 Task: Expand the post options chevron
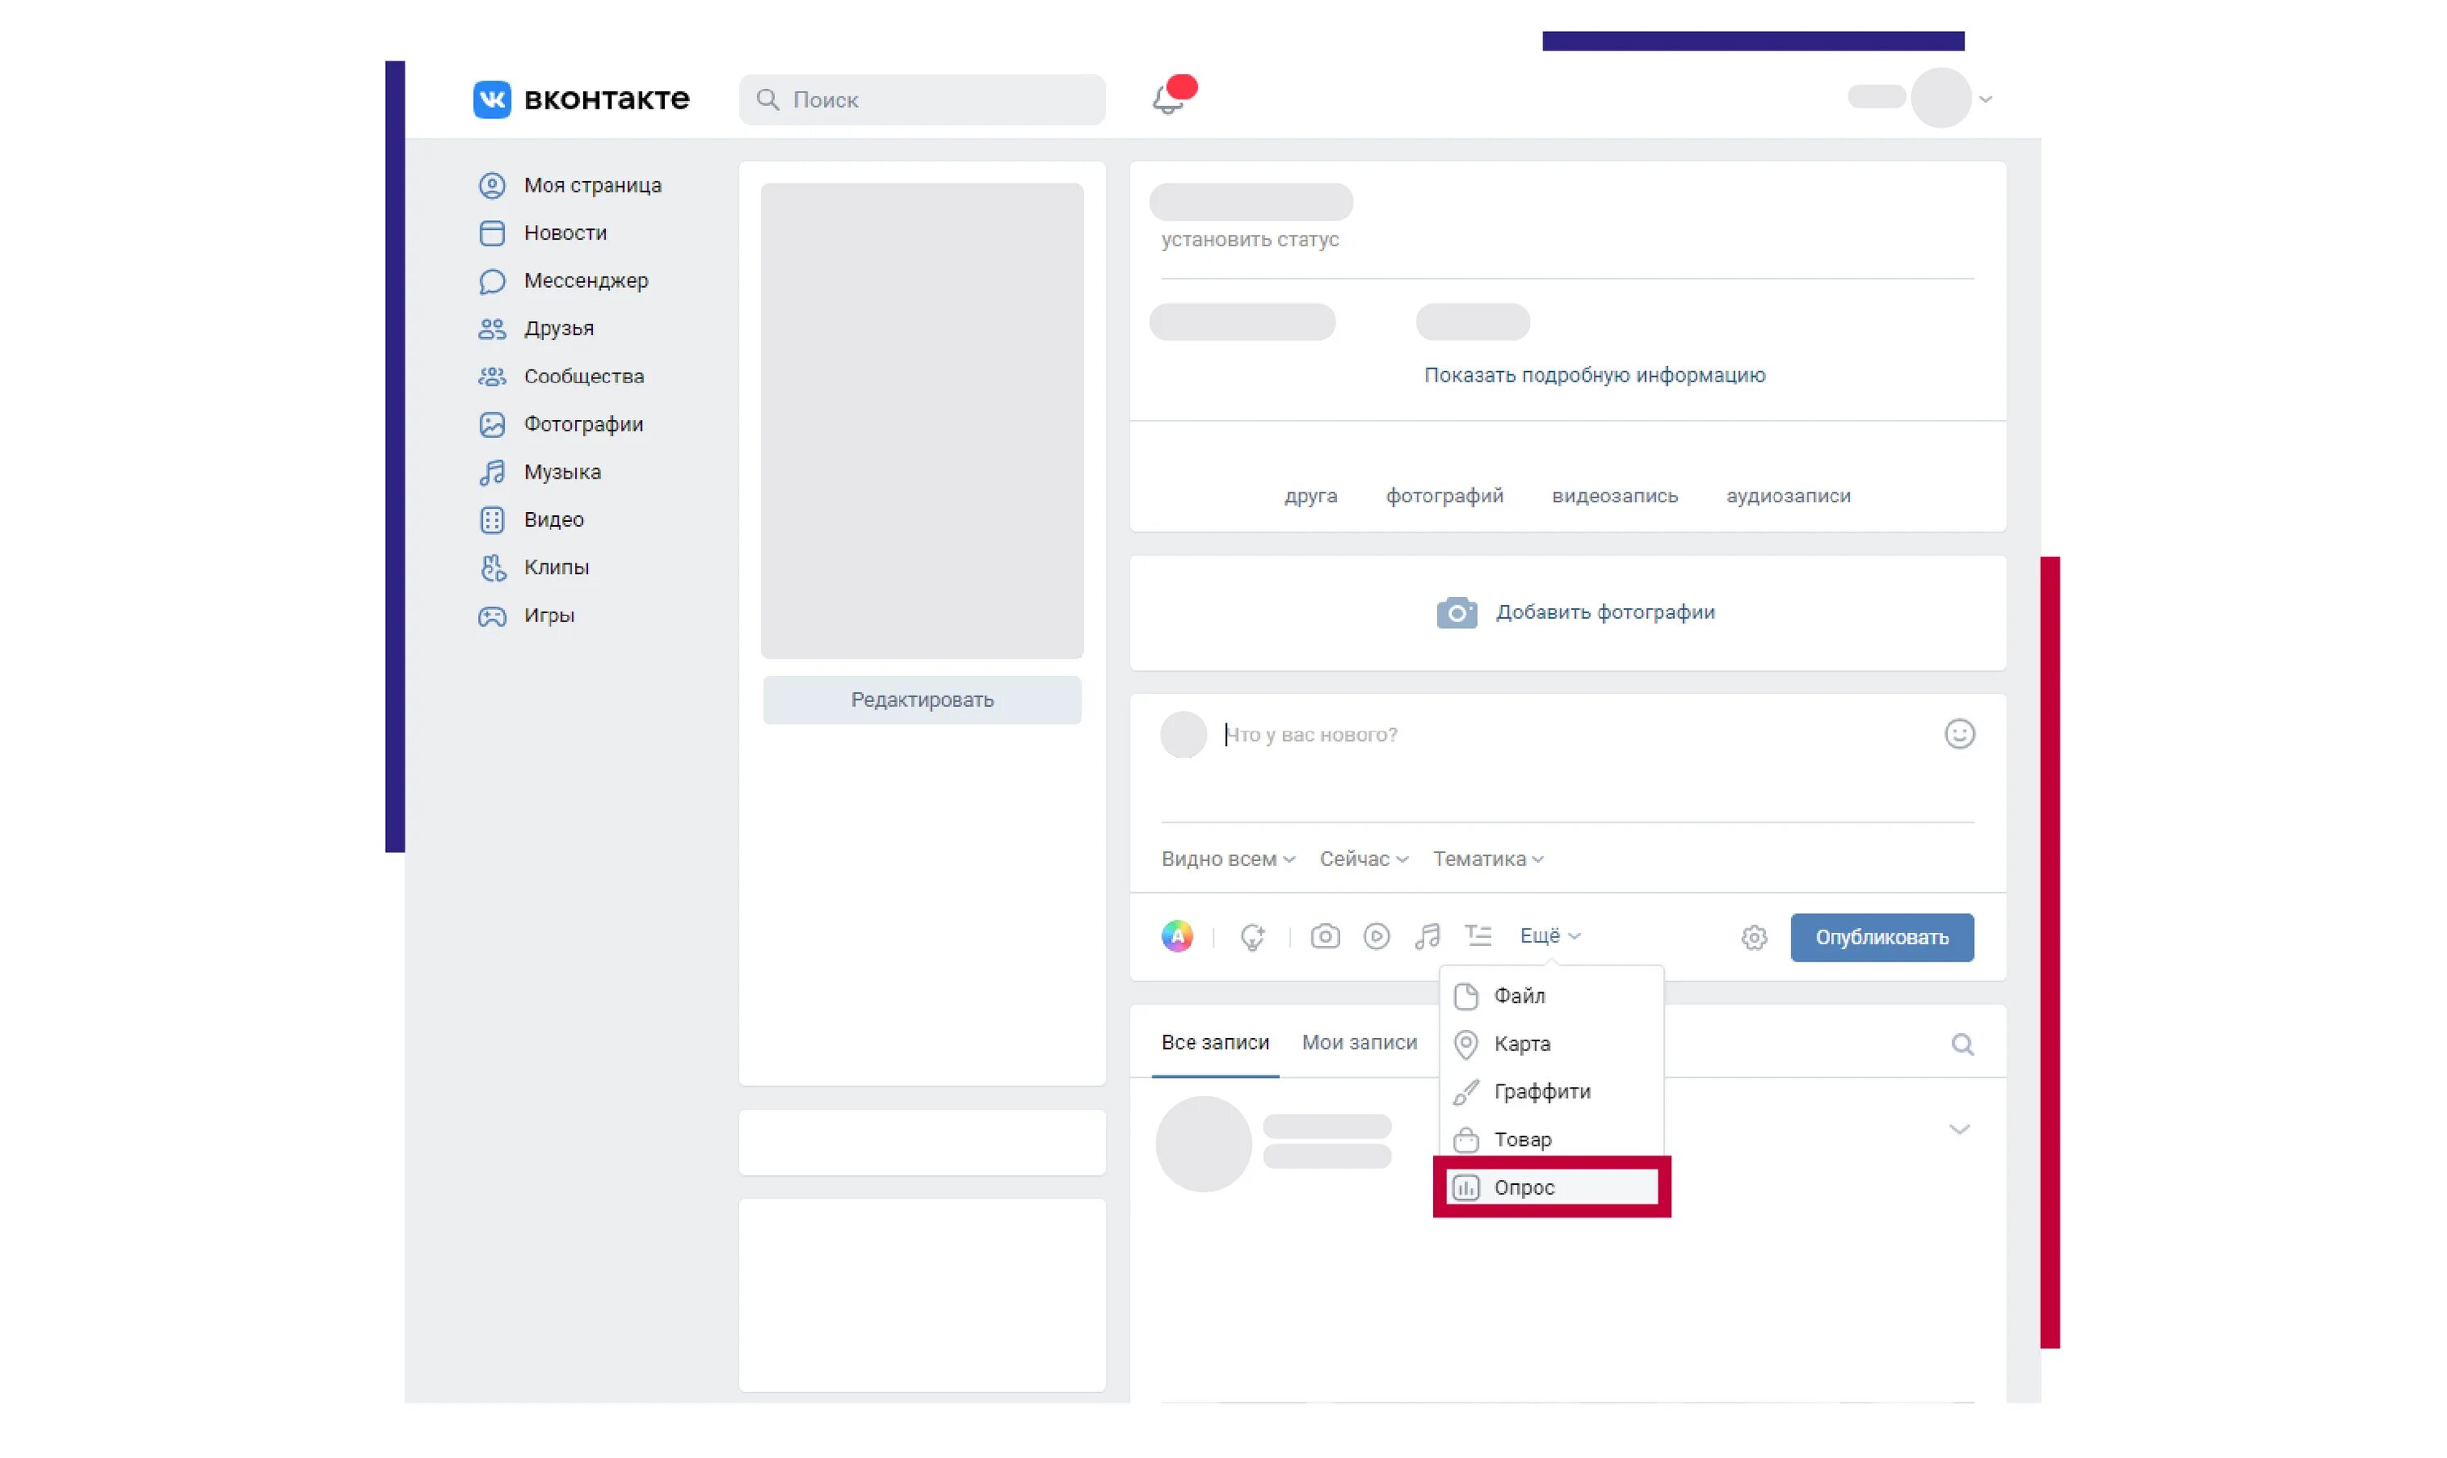tap(1958, 1129)
